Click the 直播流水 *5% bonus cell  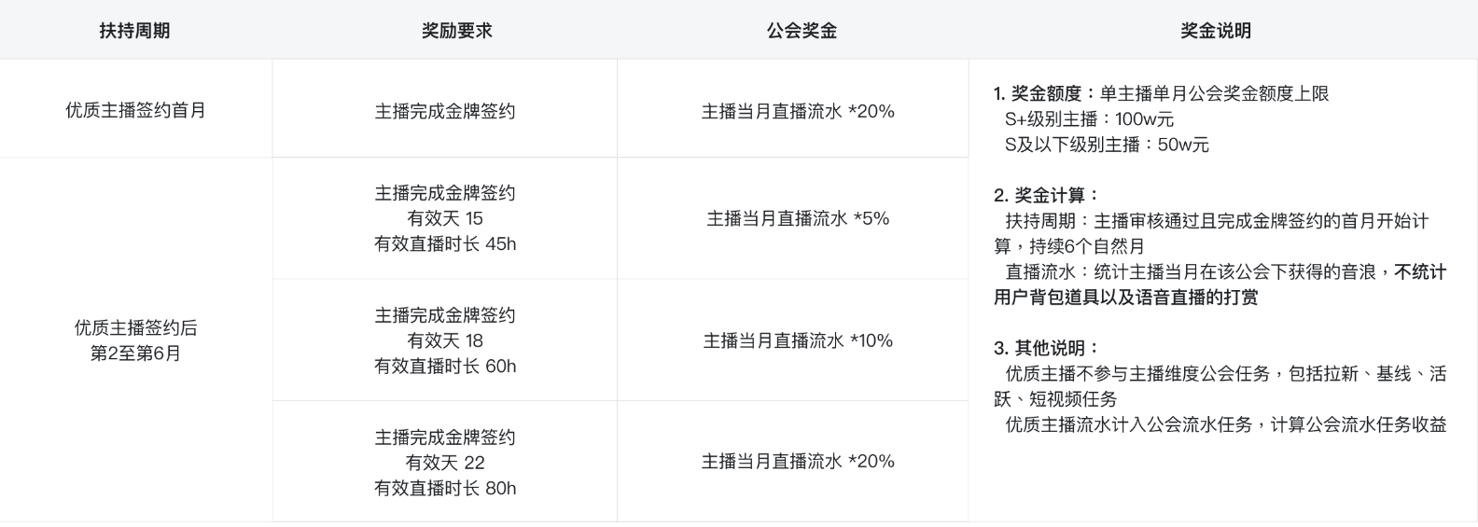coord(798,218)
